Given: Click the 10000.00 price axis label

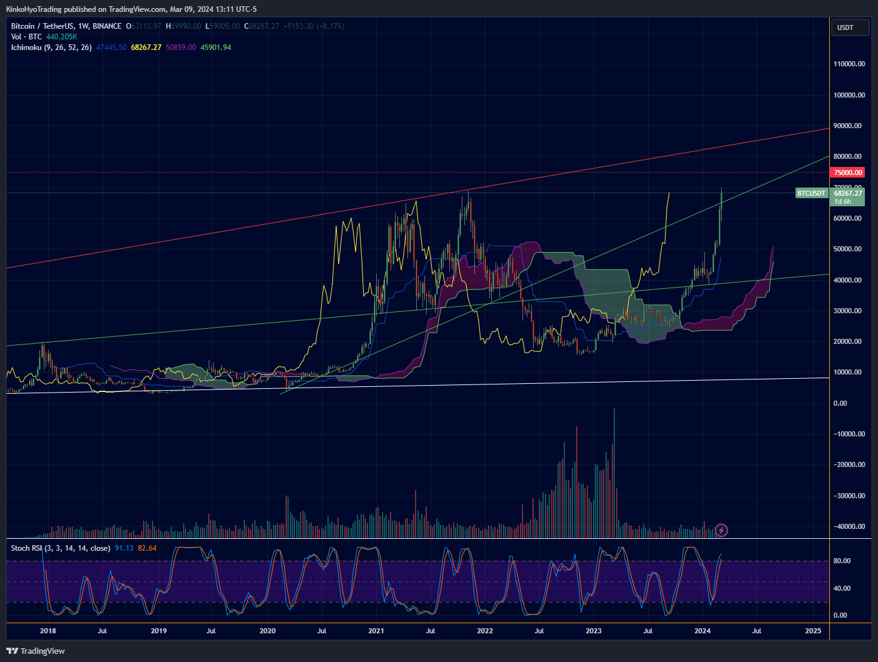Looking at the screenshot, I should tap(848, 373).
